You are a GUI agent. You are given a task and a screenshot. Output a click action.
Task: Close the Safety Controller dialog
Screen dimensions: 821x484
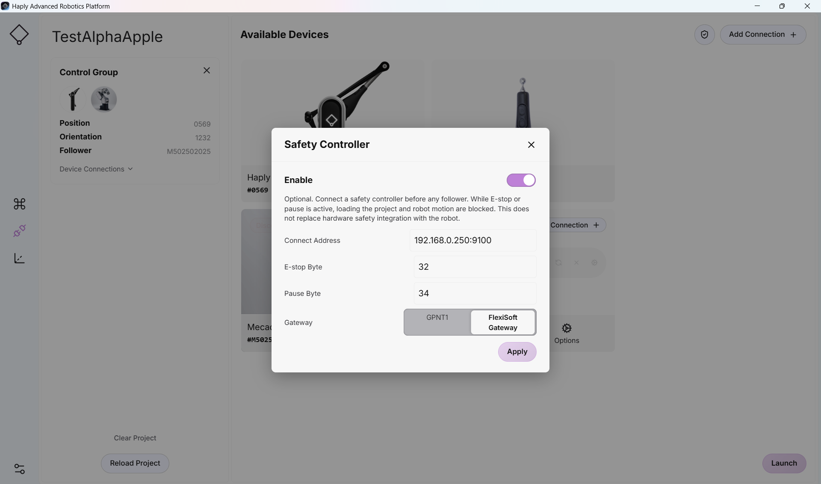[531, 145]
